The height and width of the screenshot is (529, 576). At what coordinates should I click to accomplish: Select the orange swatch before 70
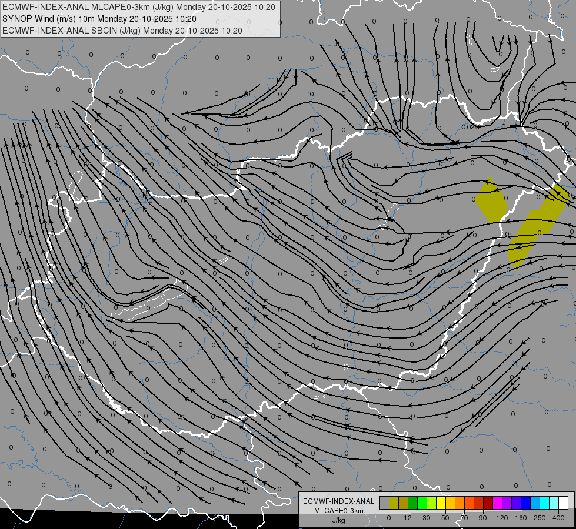[x=460, y=503]
